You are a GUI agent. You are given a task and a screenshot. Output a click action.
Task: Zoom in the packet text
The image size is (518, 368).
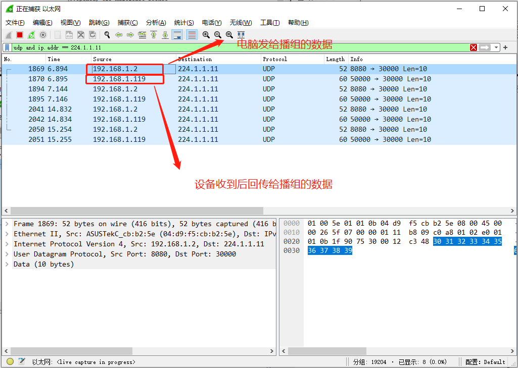(x=206, y=35)
